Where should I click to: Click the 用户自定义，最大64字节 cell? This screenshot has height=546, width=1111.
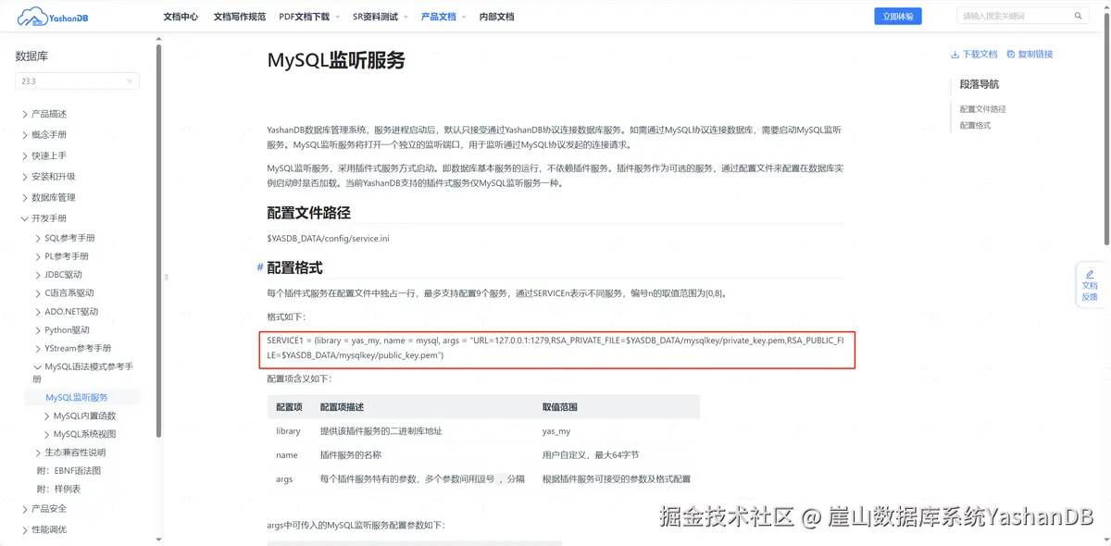[x=591, y=455]
